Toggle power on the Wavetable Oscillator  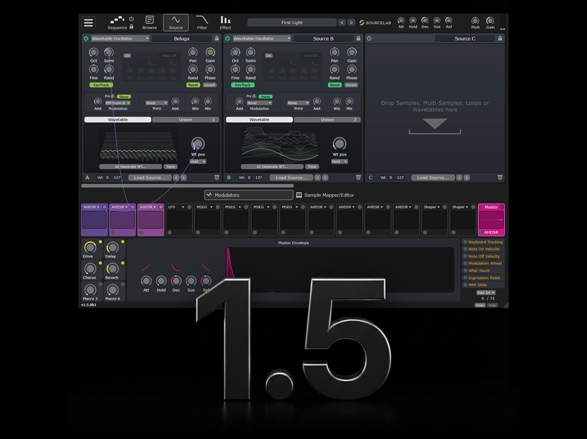pyautogui.click(x=86, y=38)
